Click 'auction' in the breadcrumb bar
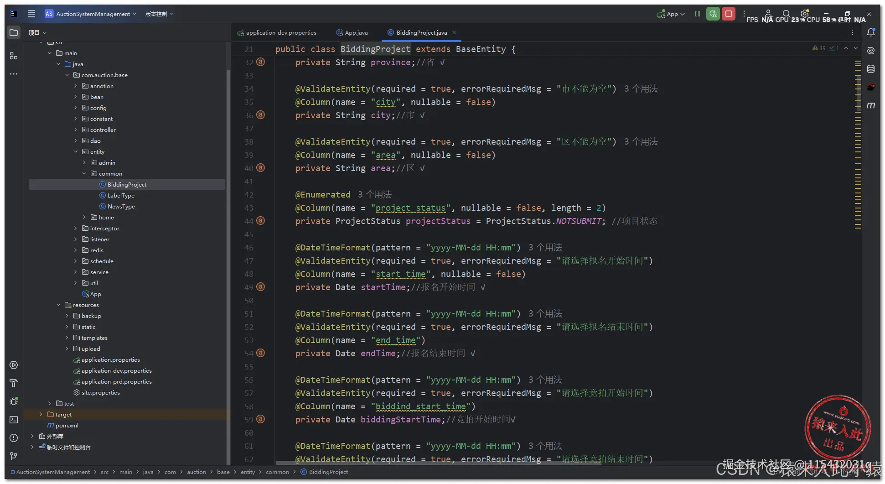The height and width of the screenshot is (484, 885). coord(196,472)
